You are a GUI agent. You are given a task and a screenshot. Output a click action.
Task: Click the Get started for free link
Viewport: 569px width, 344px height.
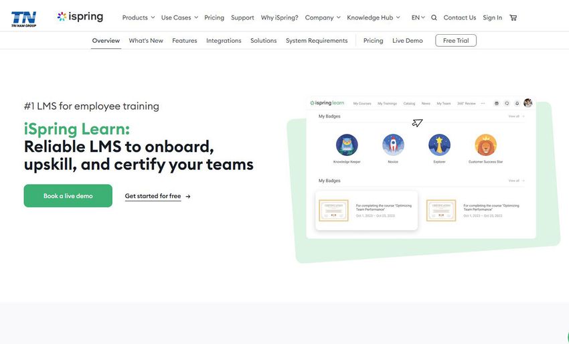(153, 196)
